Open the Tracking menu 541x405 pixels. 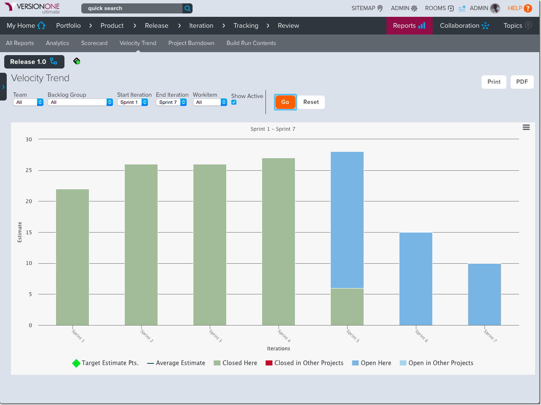(x=246, y=26)
